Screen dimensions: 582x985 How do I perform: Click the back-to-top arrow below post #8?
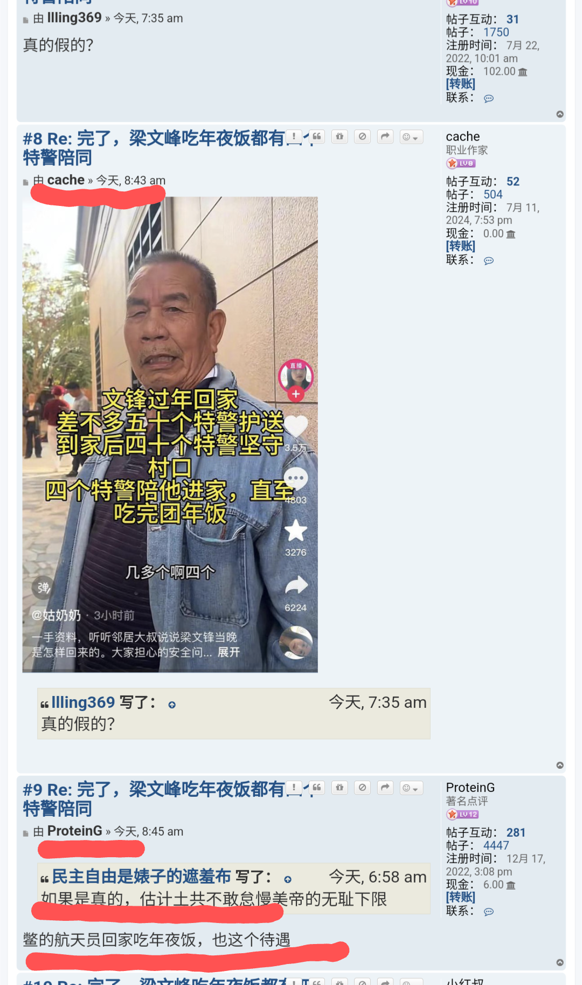pyautogui.click(x=560, y=765)
